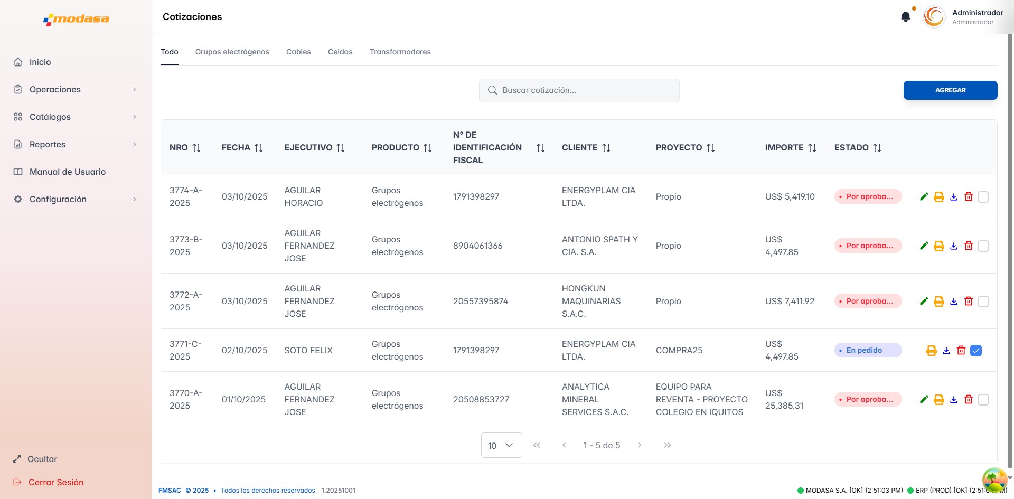Sort by ESTADO column arrows

877,148
